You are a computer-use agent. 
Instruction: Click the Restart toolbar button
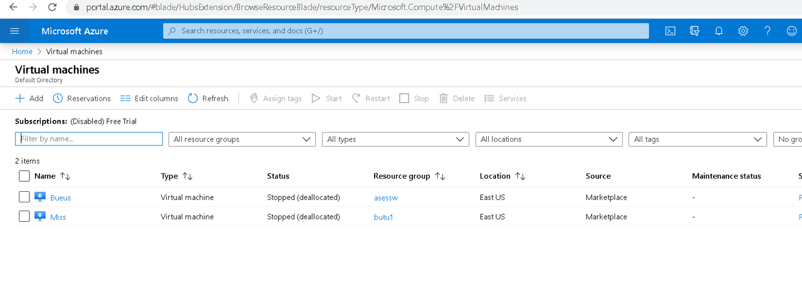point(371,98)
